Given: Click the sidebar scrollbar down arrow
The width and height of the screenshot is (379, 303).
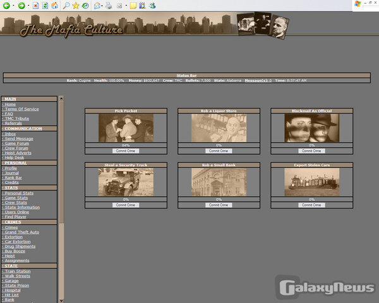Looking at the screenshot, I should 61,300.
